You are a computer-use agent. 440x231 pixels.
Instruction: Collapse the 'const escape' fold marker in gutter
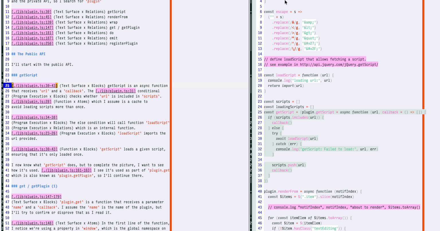coord(251,12)
